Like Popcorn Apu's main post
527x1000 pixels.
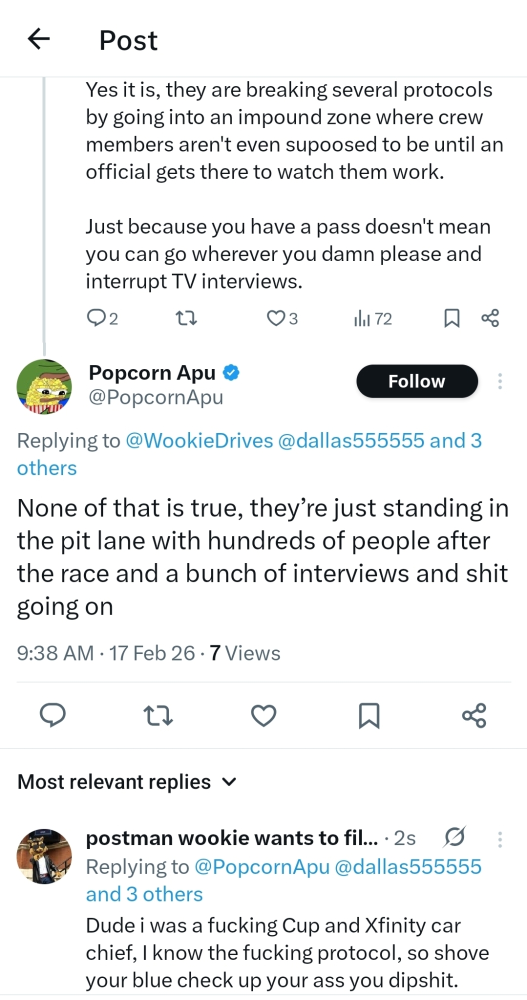point(263,715)
